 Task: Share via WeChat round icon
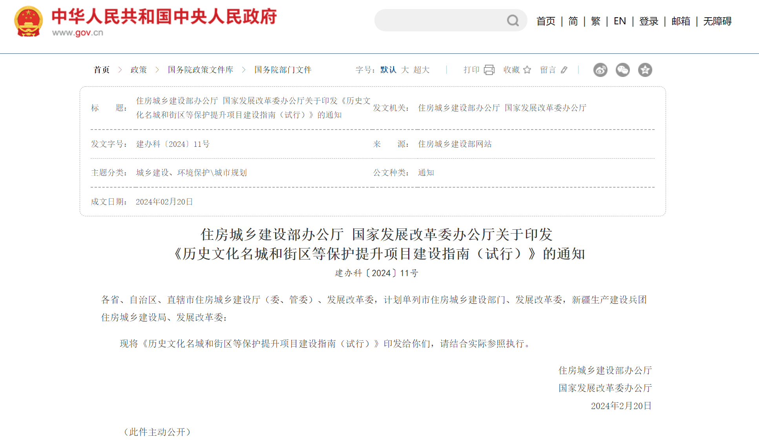coord(622,70)
